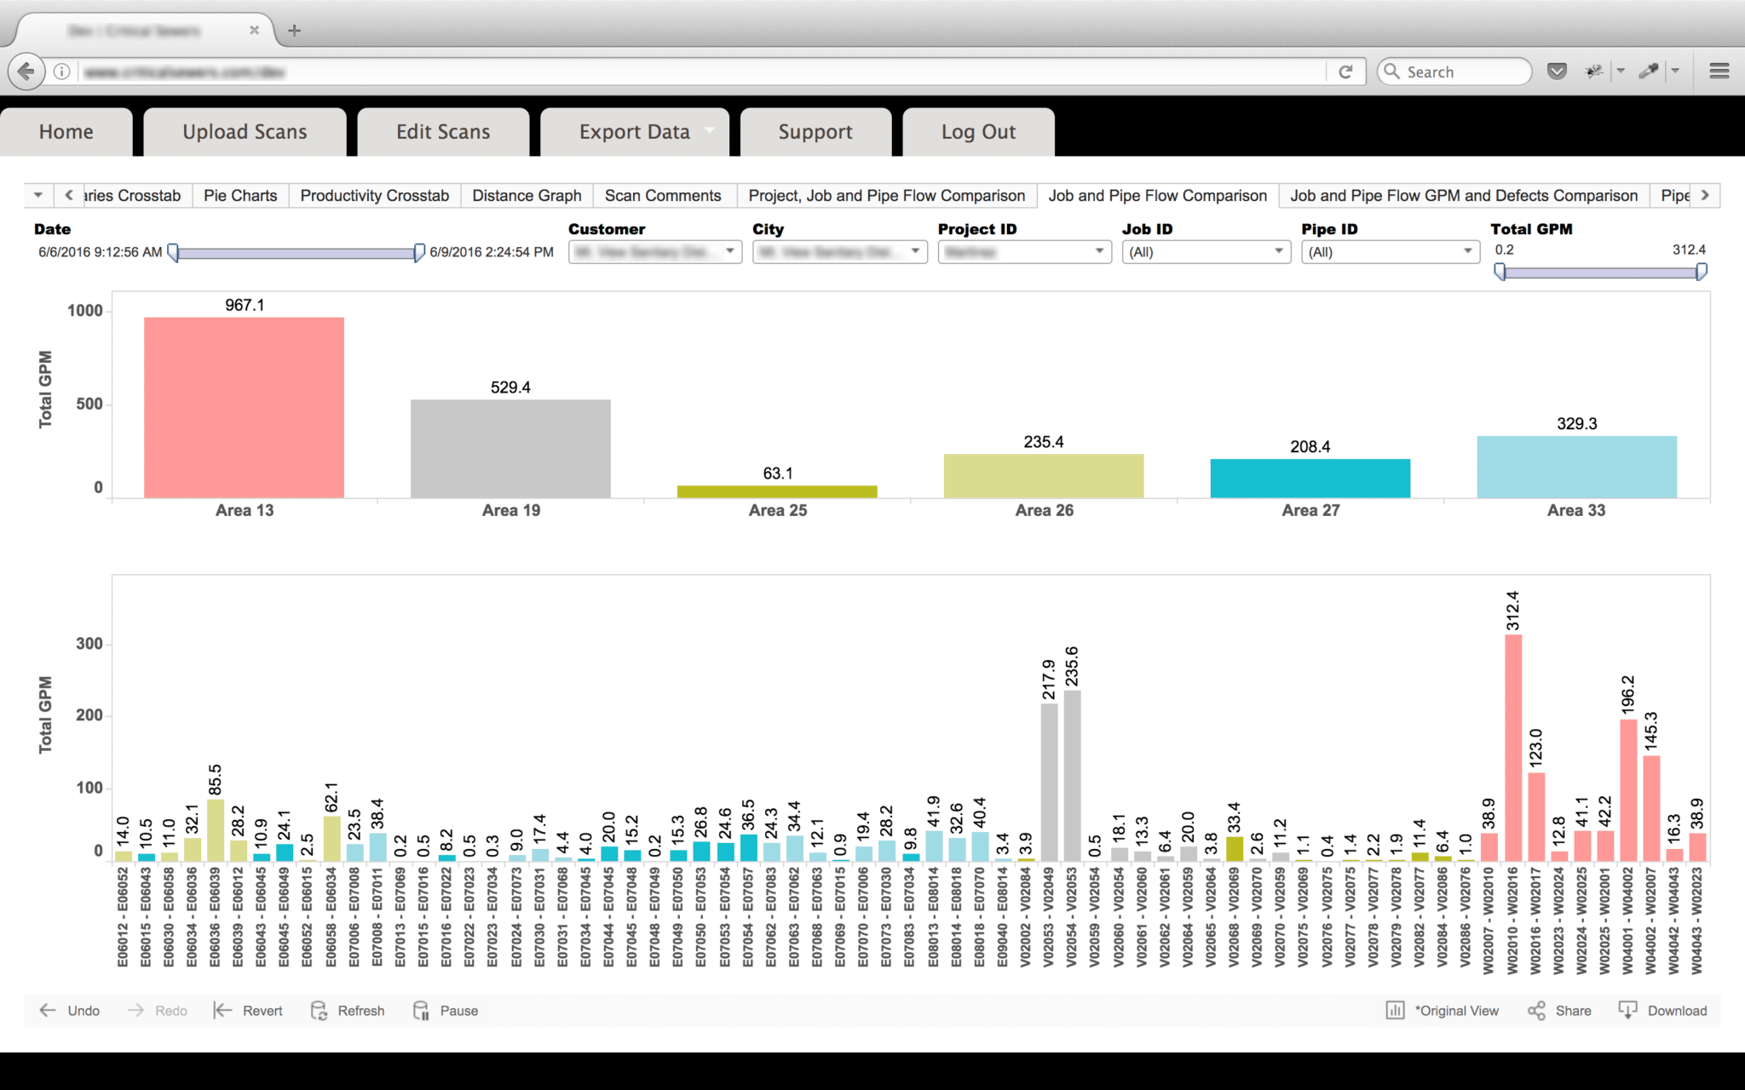Click the Area 13 bar
Screen dimensions: 1745x1090
pos(244,407)
